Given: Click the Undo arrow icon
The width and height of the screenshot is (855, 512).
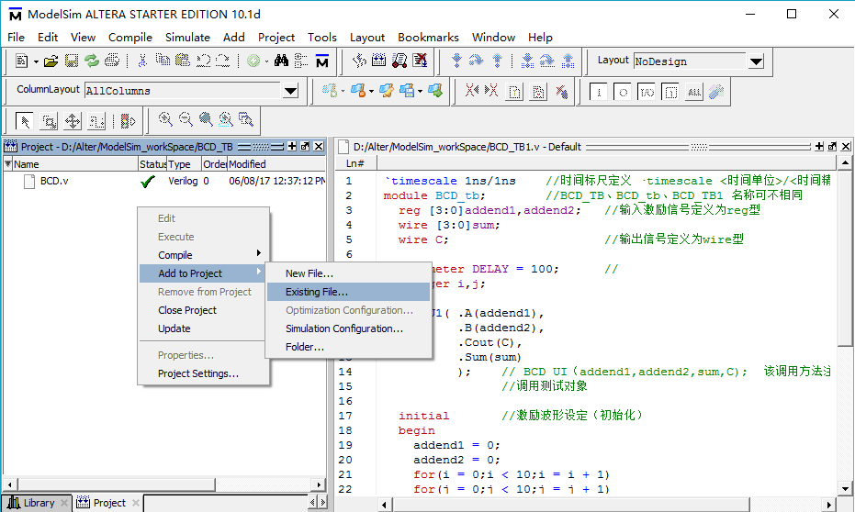Looking at the screenshot, I should tap(203, 61).
